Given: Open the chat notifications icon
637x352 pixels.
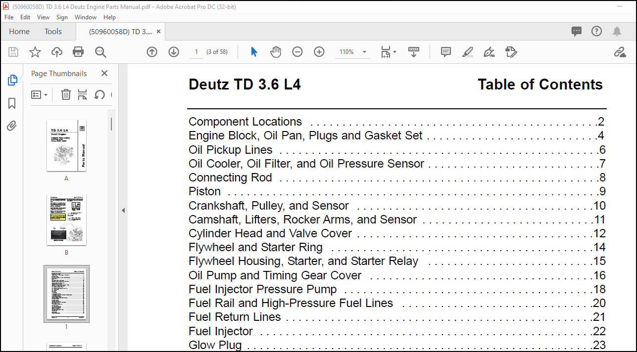Looking at the screenshot, I should click(x=577, y=31).
